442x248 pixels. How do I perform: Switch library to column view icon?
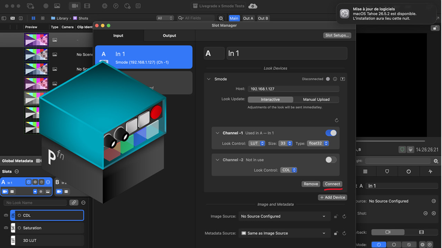point(33,18)
